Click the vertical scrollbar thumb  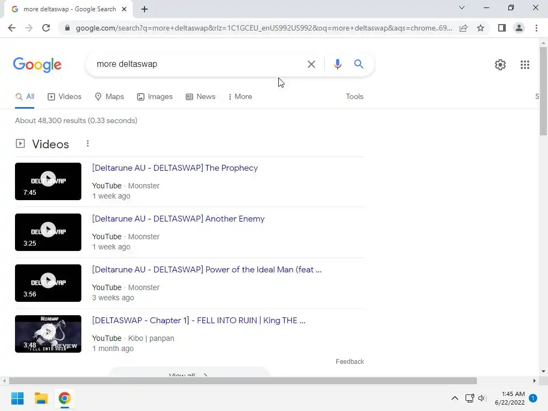pos(543,91)
